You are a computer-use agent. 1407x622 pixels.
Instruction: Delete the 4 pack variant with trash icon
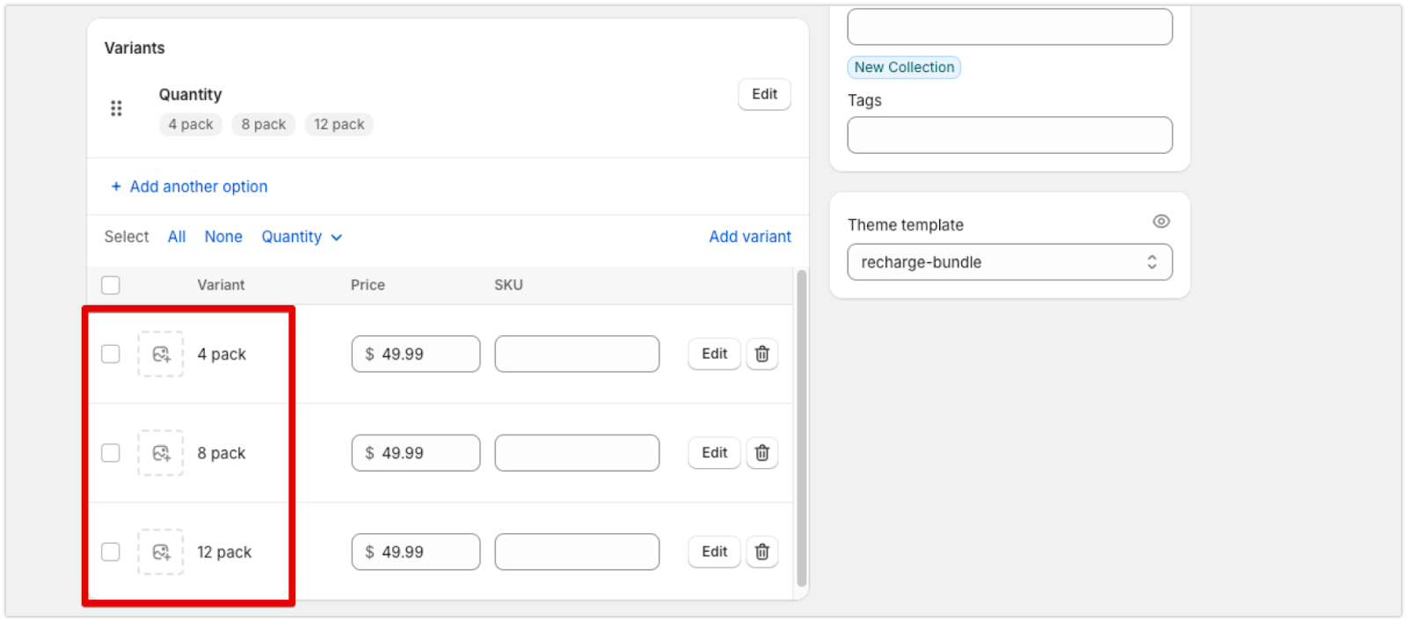tap(762, 354)
